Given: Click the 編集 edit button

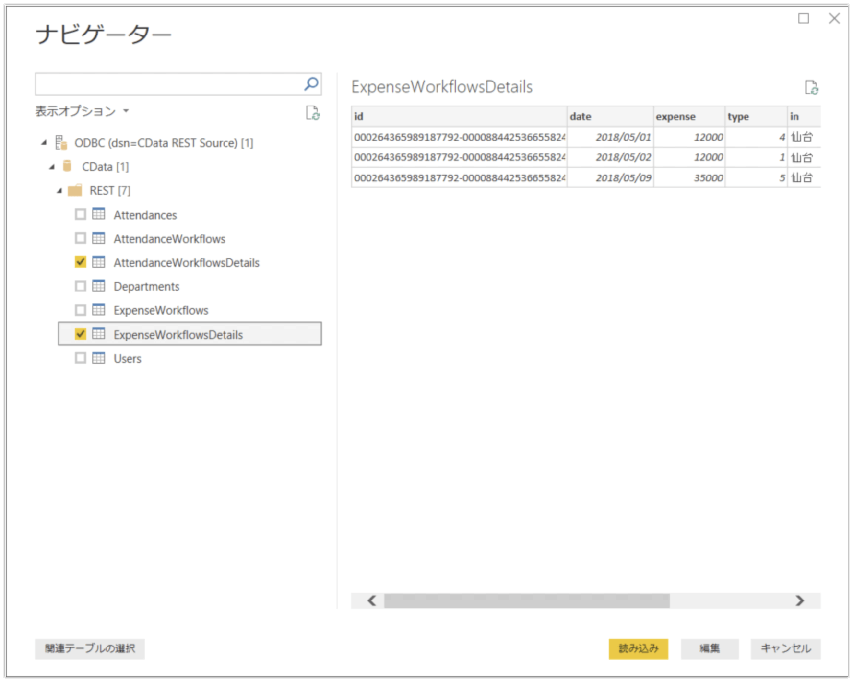Looking at the screenshot, I should tap(710, 649).
